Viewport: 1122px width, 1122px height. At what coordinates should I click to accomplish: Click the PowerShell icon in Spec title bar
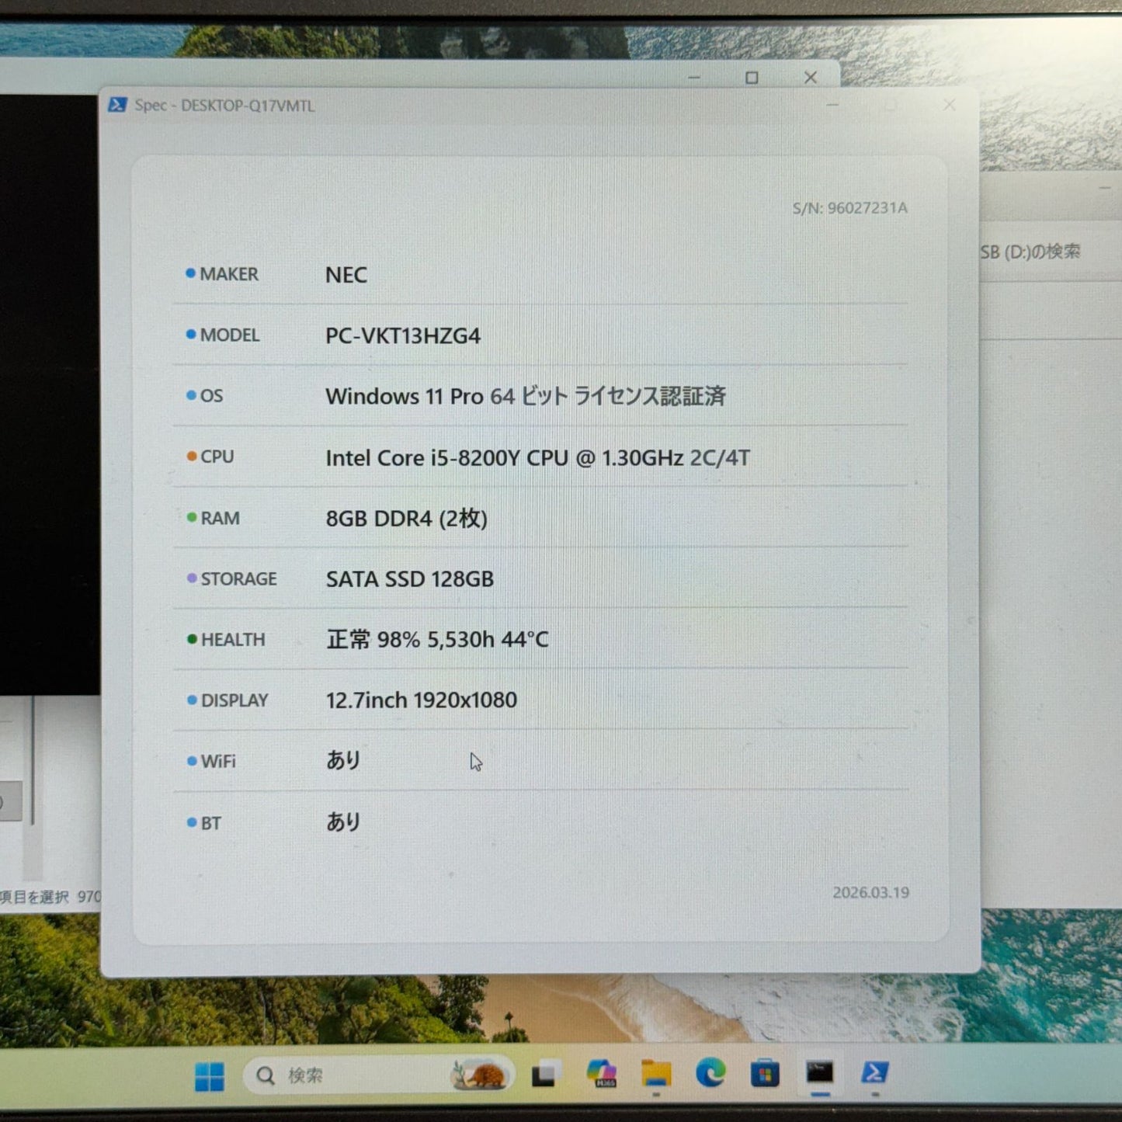[117, 105]
